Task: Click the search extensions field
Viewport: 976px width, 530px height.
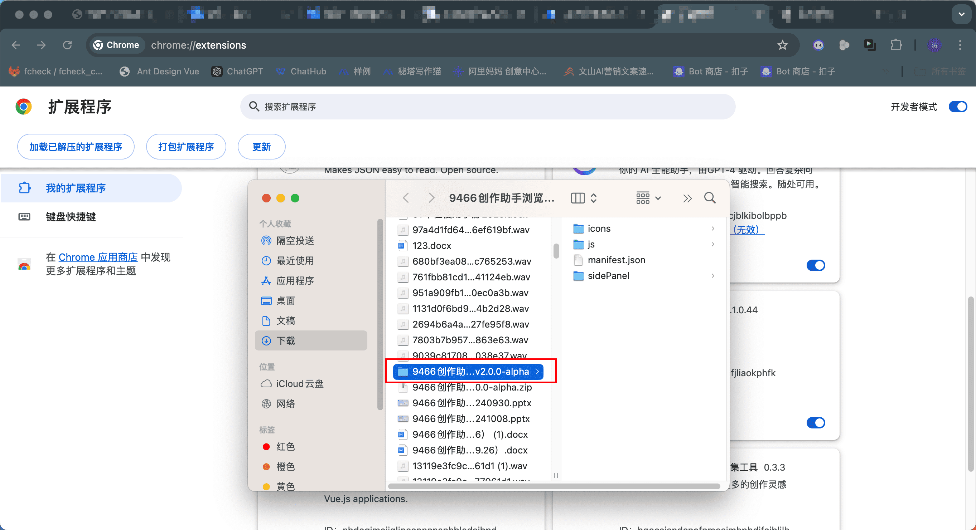Action: pyautogui.click(x=488, y=107)
